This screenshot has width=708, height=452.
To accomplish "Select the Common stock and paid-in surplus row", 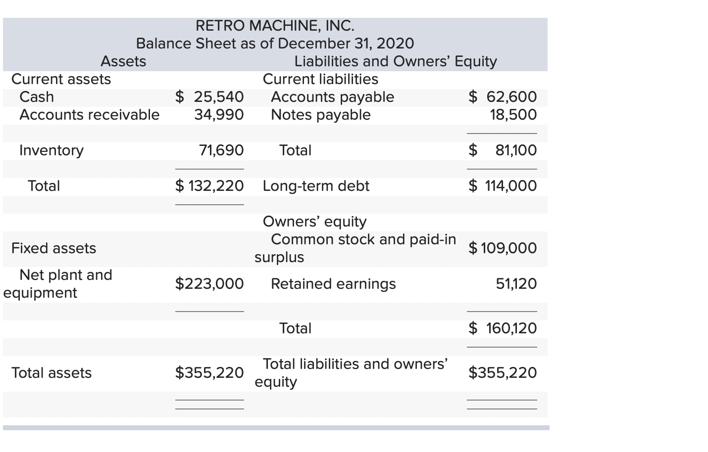I will 364,248.
